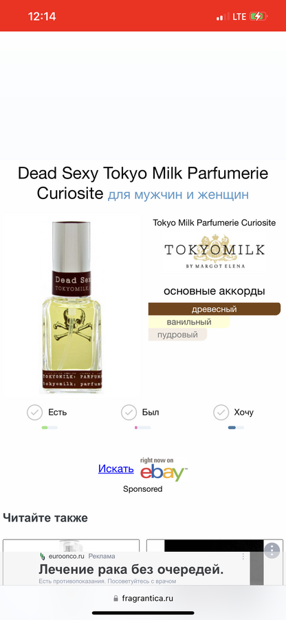Tap the small ad menu dots icon
This screenshot has height=620, width=286.
(x=243, y=556)
